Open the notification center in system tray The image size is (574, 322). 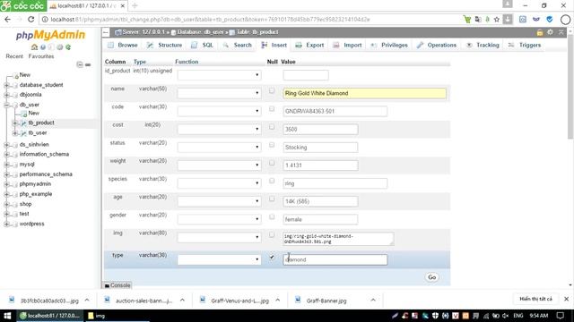point(560,316)
